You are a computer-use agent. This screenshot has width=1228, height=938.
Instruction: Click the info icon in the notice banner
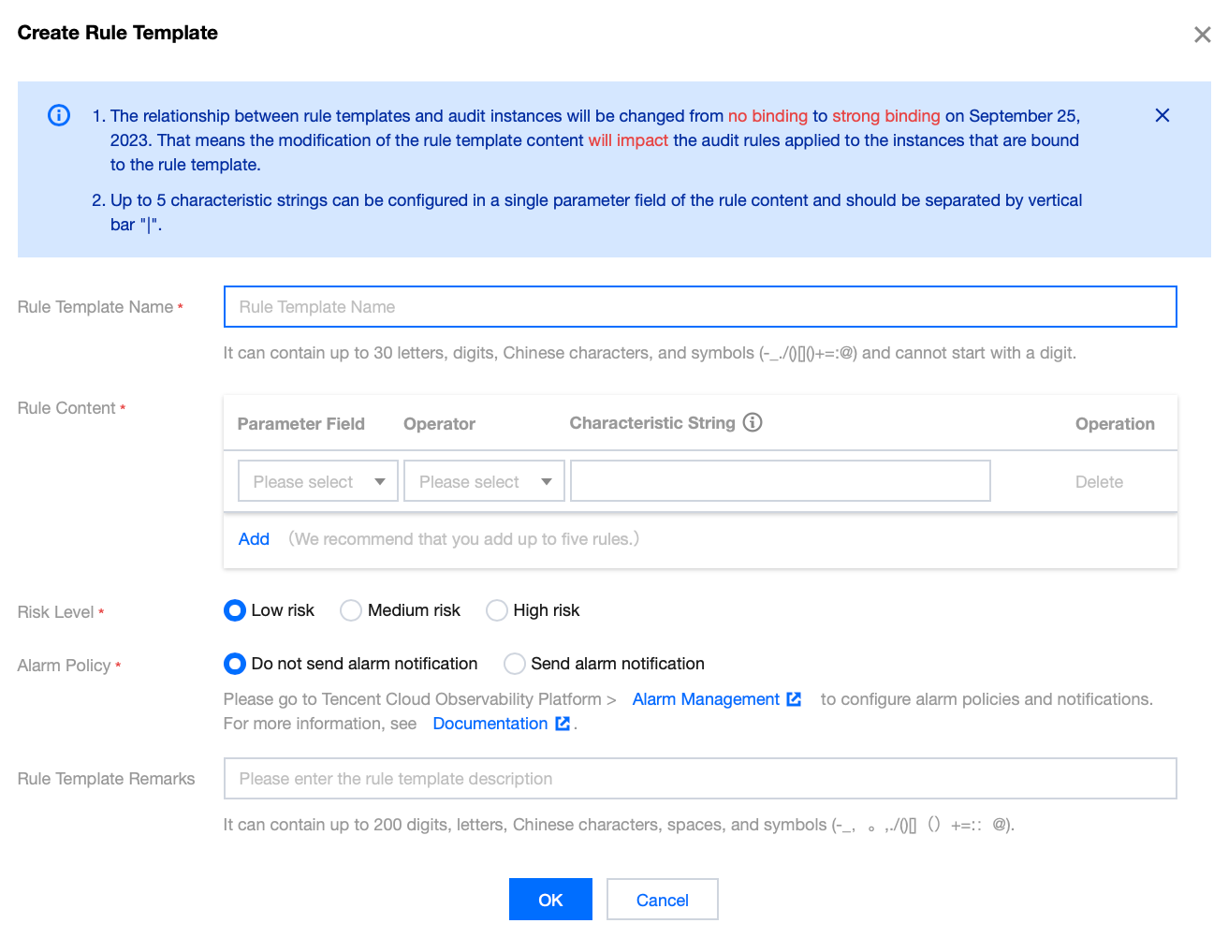point(59,115)
